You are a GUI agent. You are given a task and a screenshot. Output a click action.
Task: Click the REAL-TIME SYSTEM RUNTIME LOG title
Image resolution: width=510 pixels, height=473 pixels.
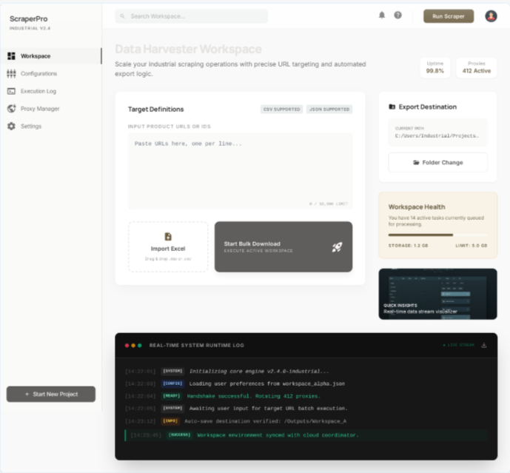coord(196,346)
